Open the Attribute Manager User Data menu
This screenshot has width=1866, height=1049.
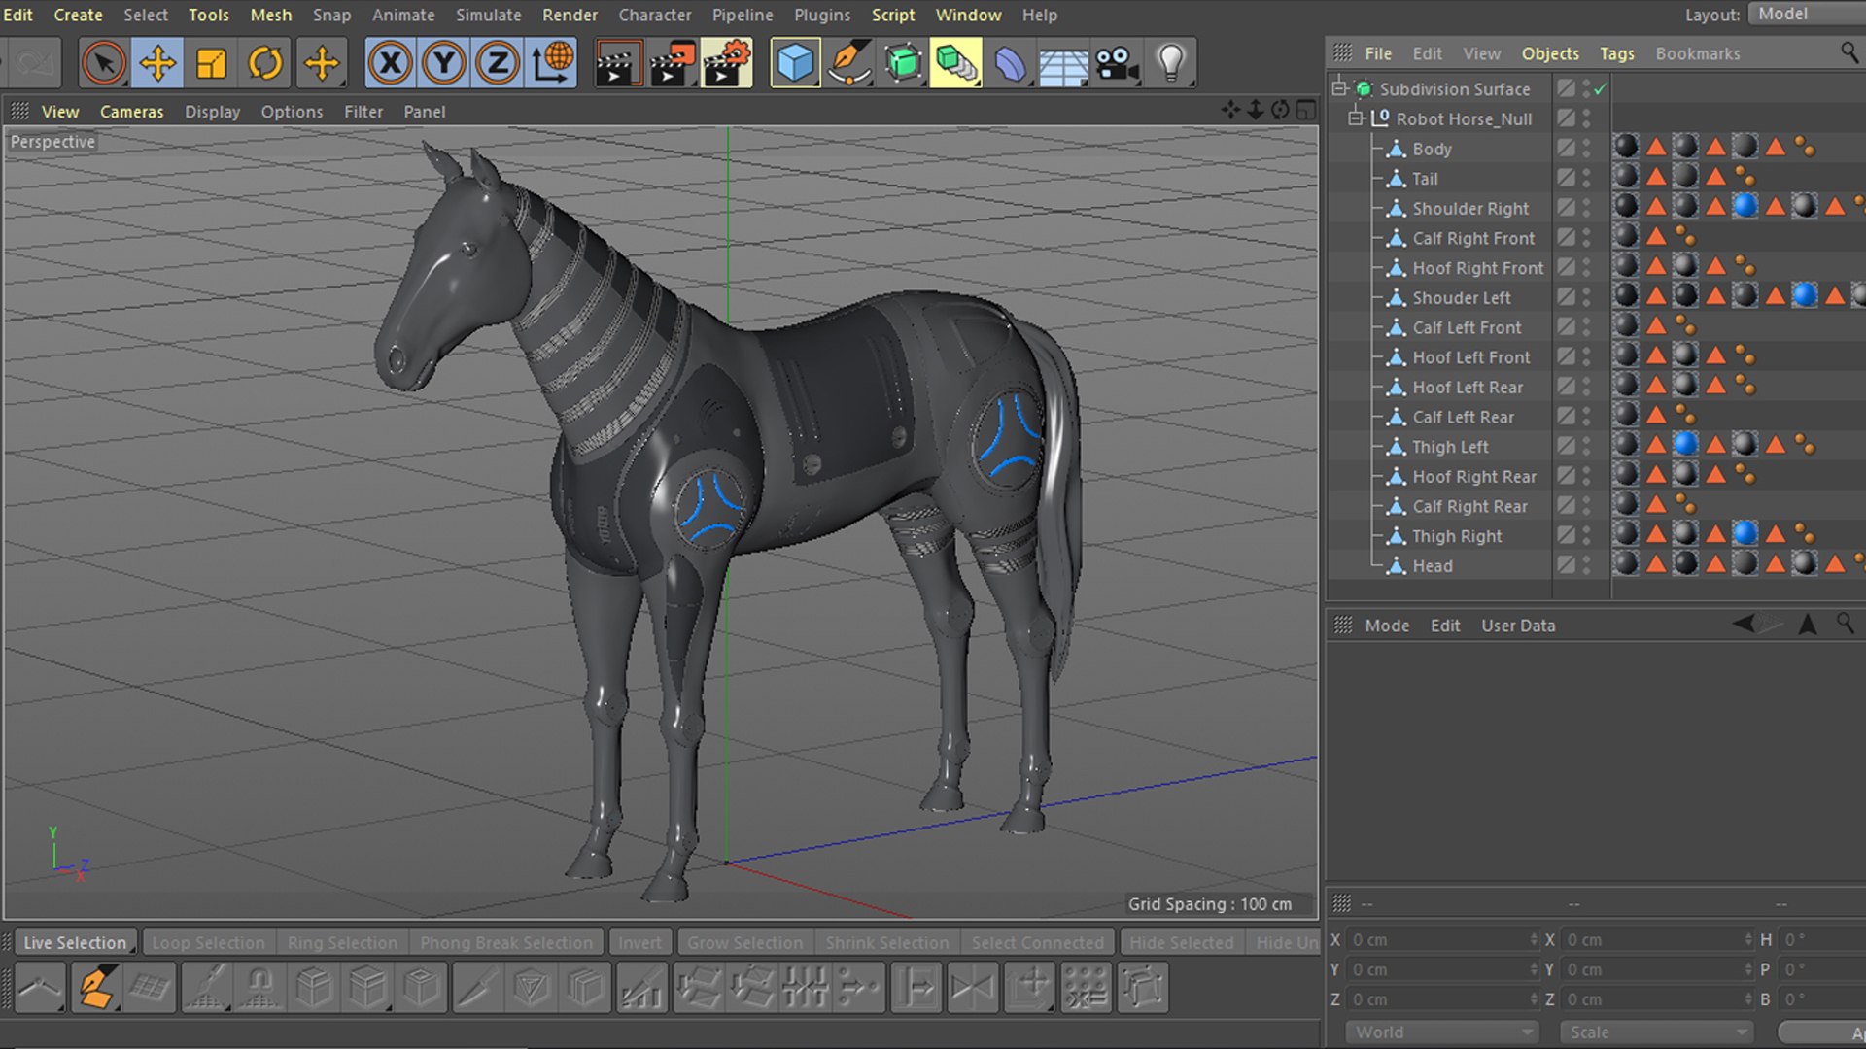pyautogui.click(x=1518, y=626)
